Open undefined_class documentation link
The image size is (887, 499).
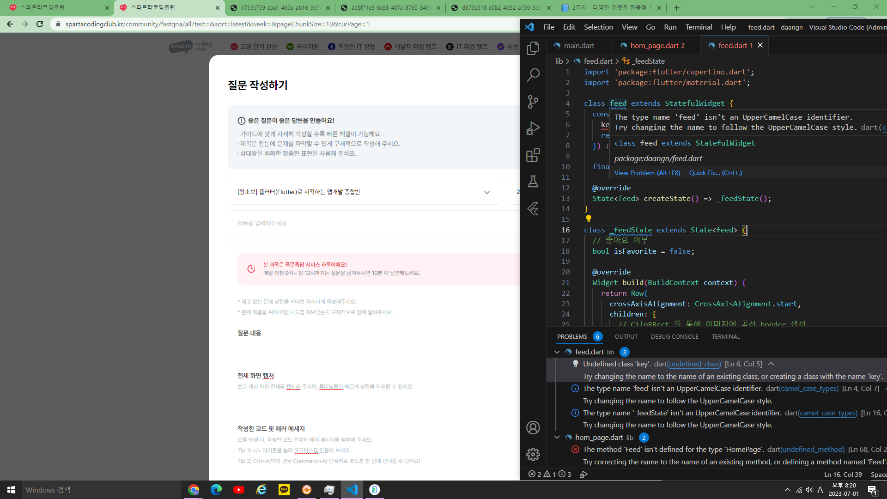point(694,364)
